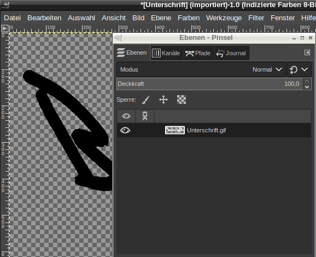Screen dimensions: 316x257
Task: Open the Auswahl menu
Action: click(81, 18)
